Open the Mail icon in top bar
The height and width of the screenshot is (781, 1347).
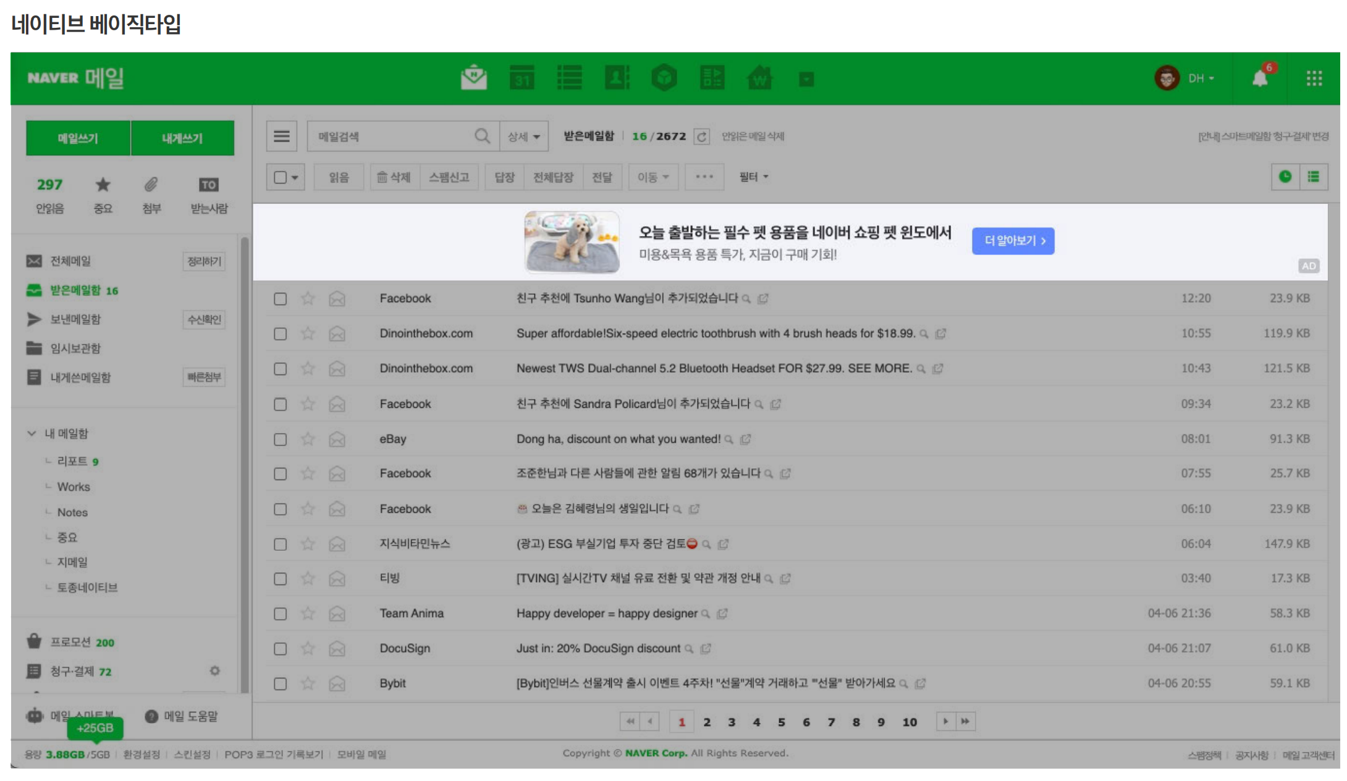474,78
